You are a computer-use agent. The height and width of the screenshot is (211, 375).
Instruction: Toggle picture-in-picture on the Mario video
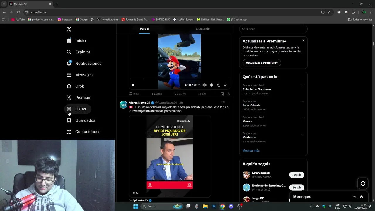(x=219, y=85)
